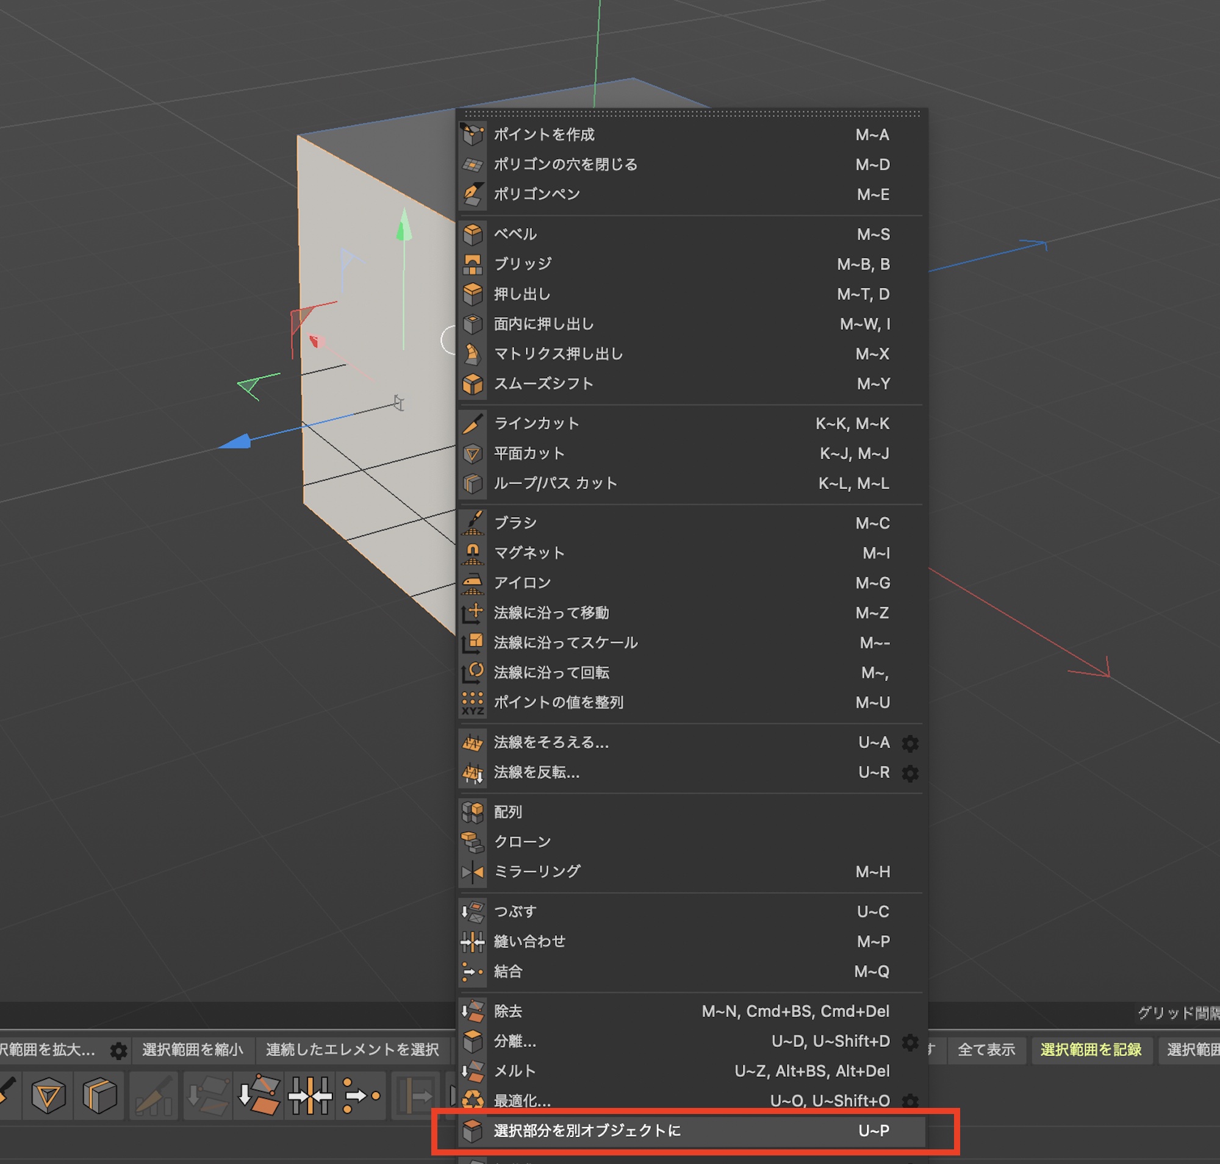Image resolution: width=1220 pixels, height=1164 pixels.
Task: Click the dissolve icon in bottom toolbar
Action: (259, 1095)
